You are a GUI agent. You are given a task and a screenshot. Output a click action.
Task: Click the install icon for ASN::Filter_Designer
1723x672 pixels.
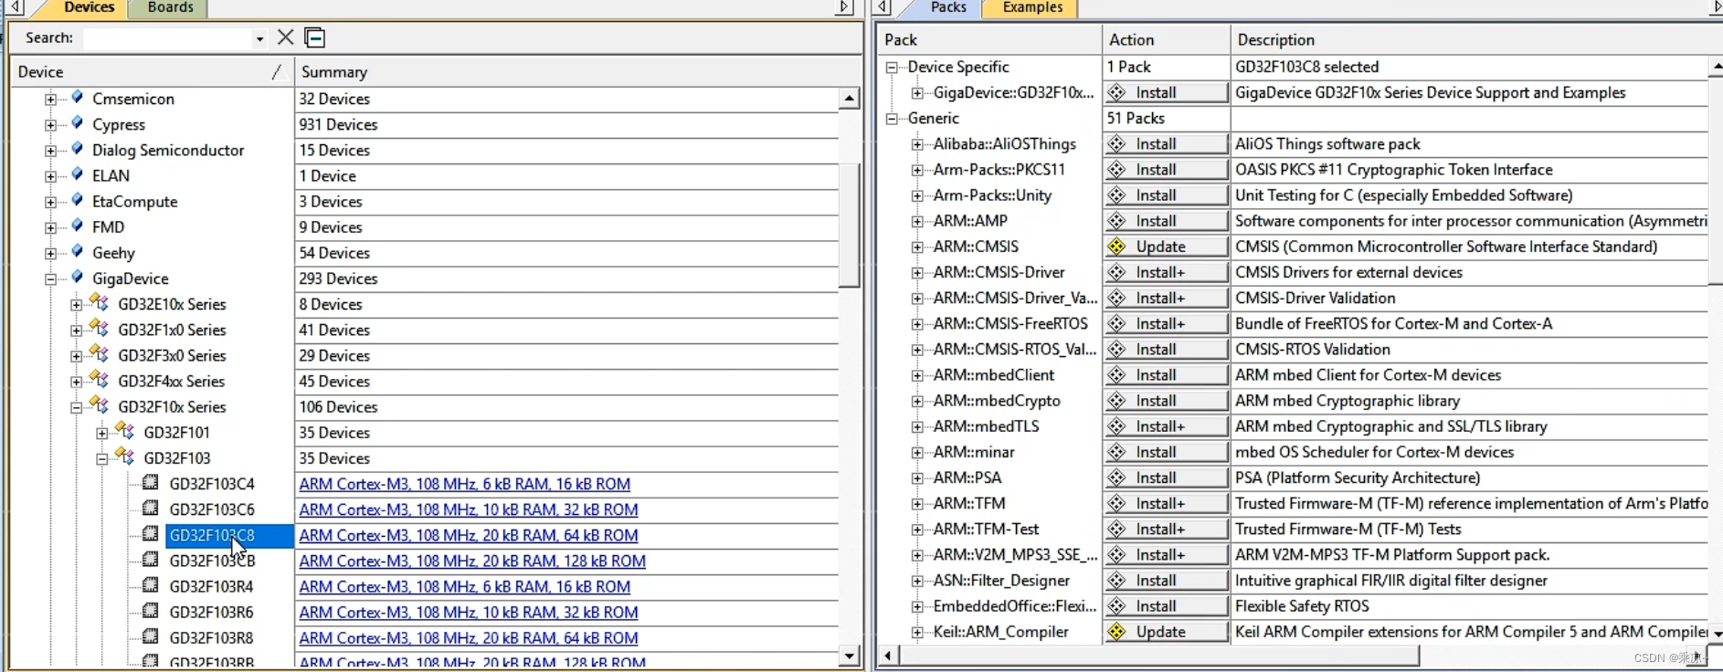click(x=1116, y=581)
